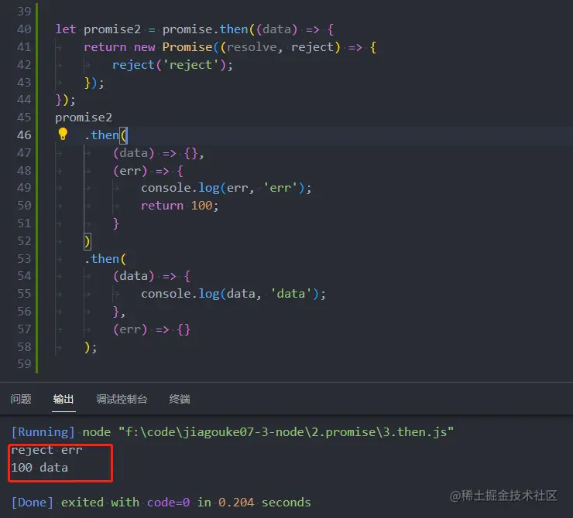Click 'console.log(data, 'data')' statement
This screenshot has width=573, height=518.
point(233,294)
